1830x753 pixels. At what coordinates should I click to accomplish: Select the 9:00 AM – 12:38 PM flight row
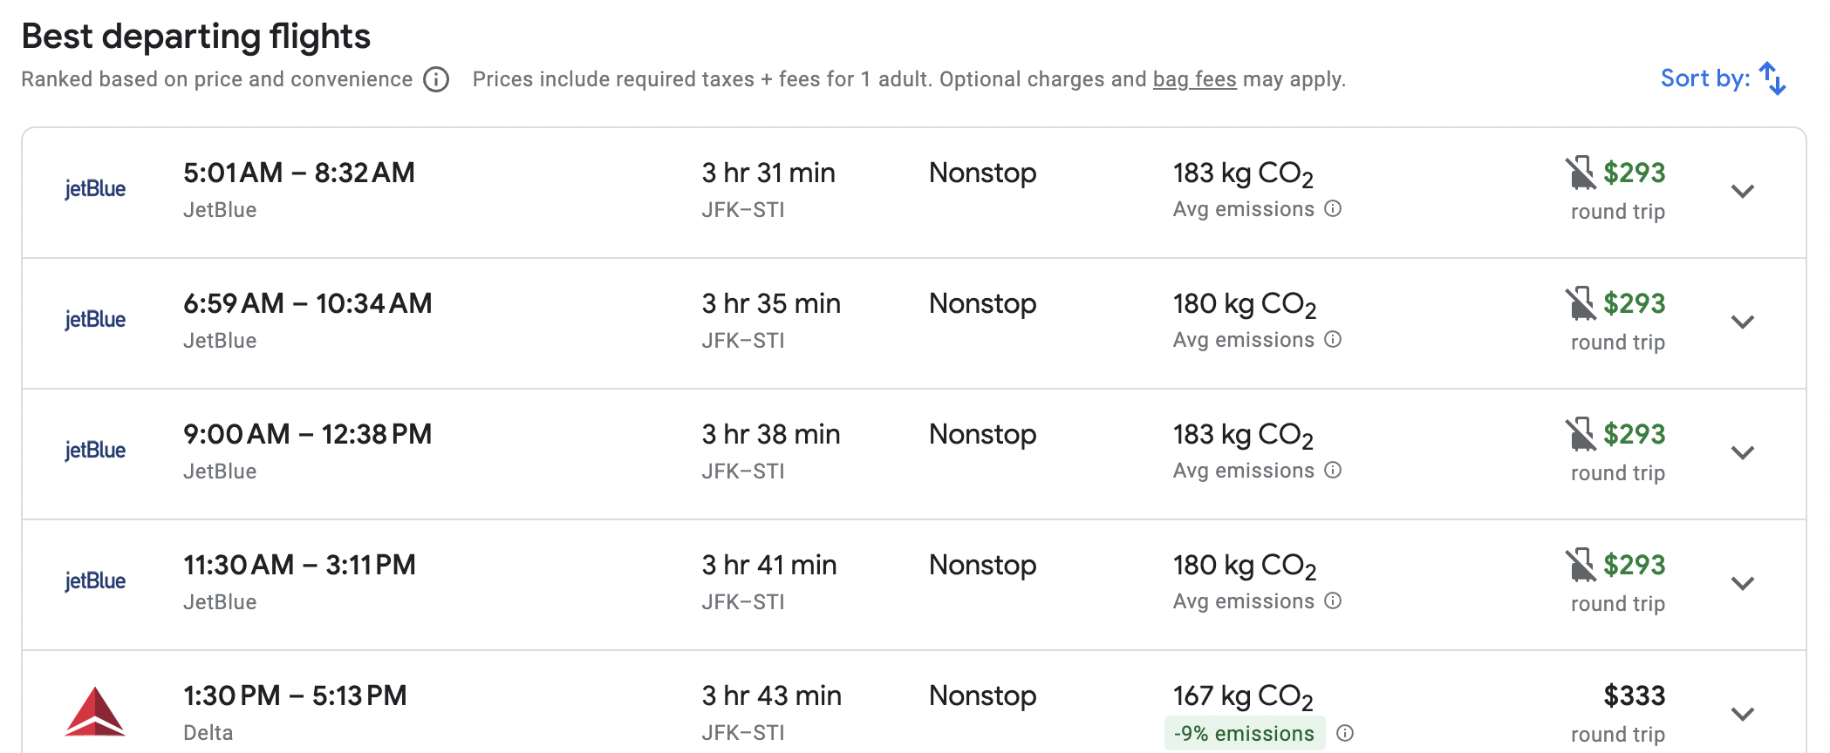(914, 454)
